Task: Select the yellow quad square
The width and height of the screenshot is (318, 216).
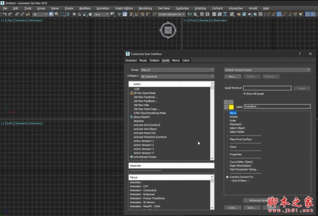Action: pos(232,107)
